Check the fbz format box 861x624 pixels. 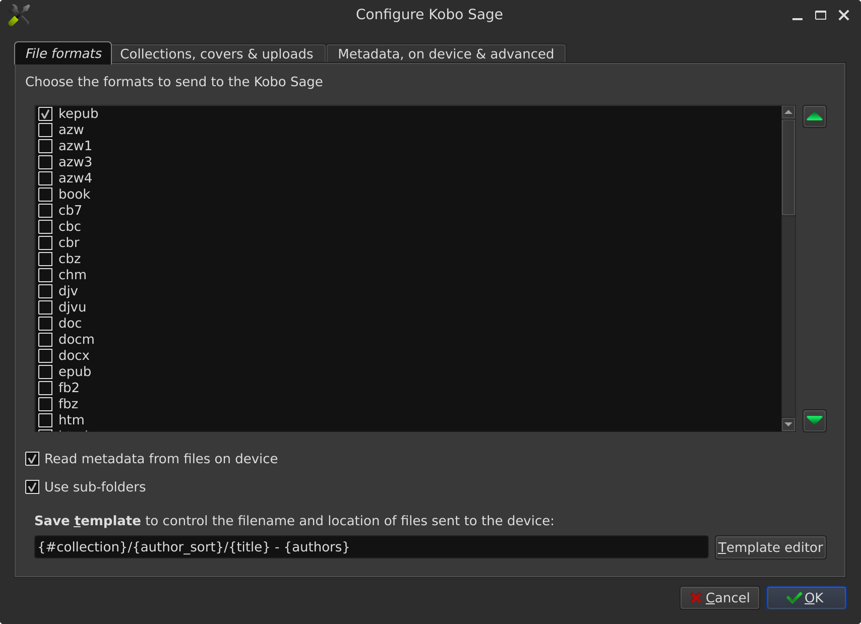coord(45,404)
